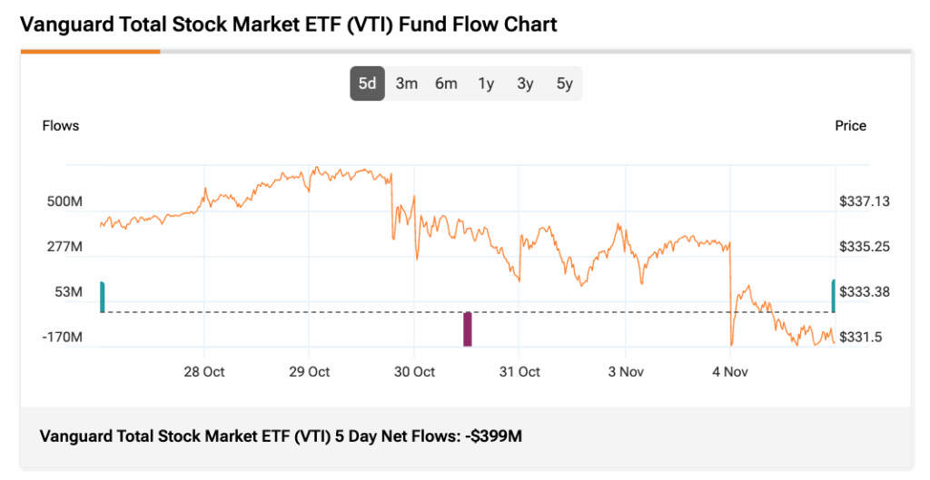Select the 1y time range

click(x=486, y=83)
